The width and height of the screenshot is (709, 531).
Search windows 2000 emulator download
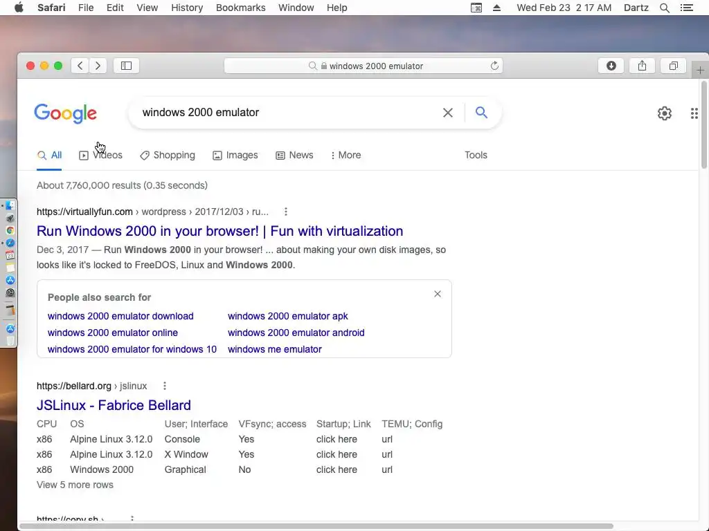click(x=120, y=316)
